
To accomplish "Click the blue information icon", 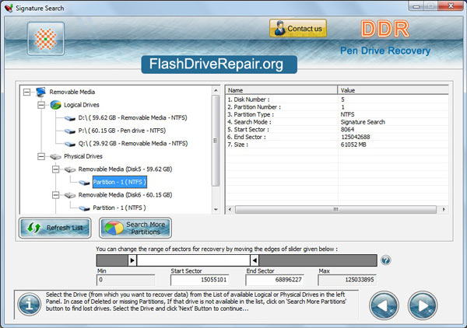I will 30,304.
